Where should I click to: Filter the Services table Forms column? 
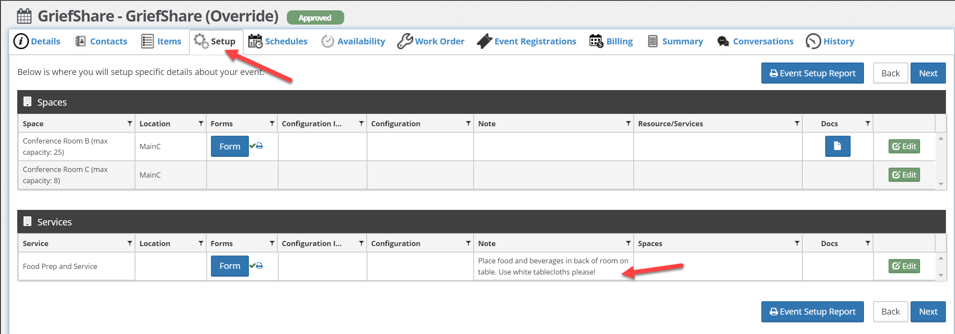(x=272, y=243)
